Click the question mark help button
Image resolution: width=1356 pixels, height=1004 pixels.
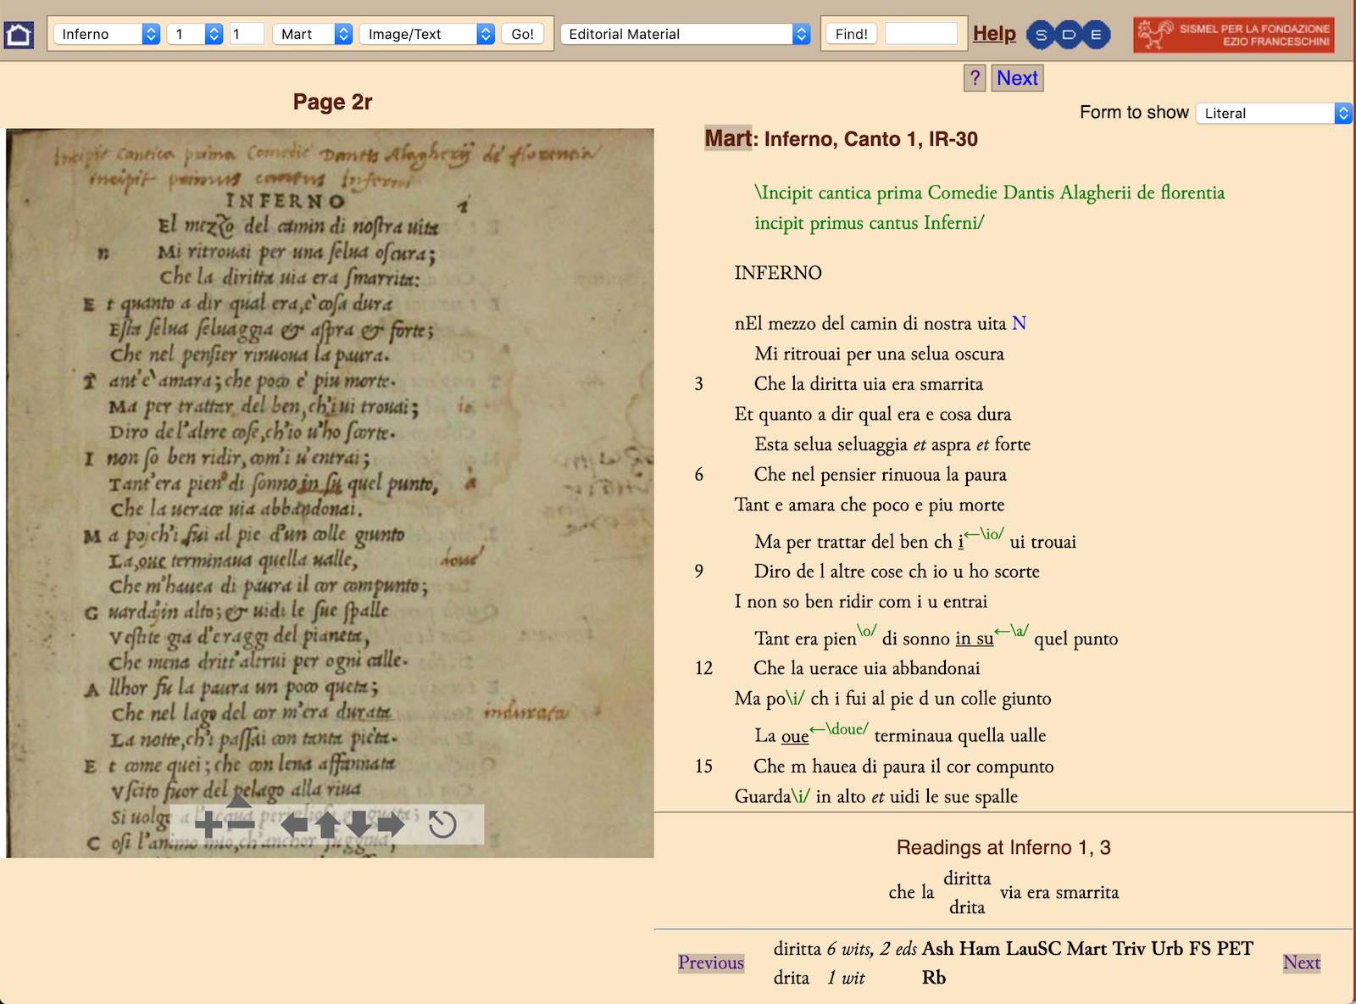tap(975, 78)
